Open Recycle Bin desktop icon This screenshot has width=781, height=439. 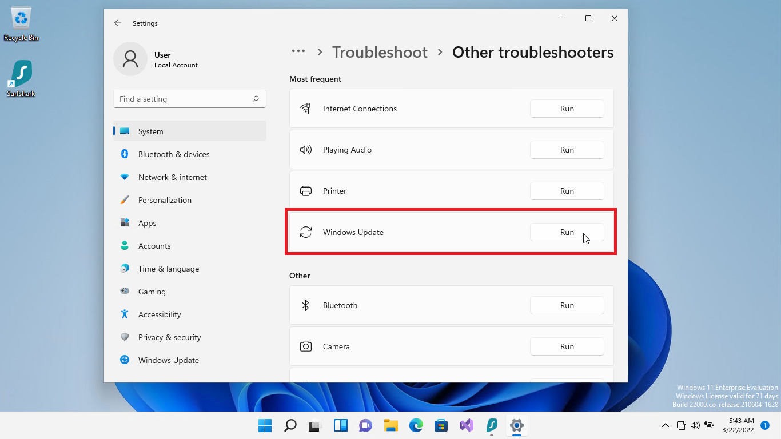(x=21, y=24)
